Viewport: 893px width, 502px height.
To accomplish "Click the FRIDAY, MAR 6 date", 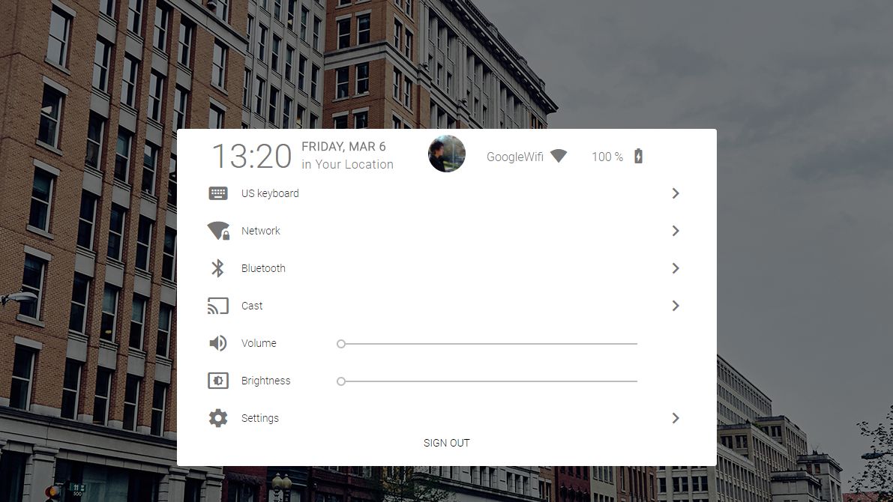I will (x=343, y=147).
